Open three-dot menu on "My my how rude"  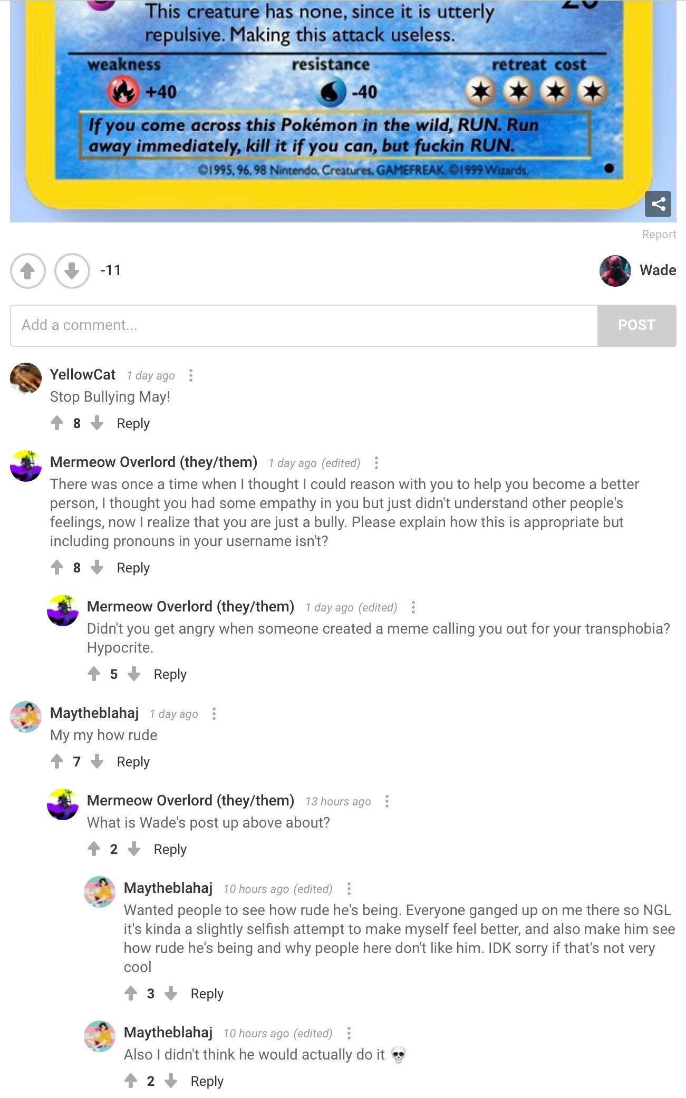click(x=214, y=714)
